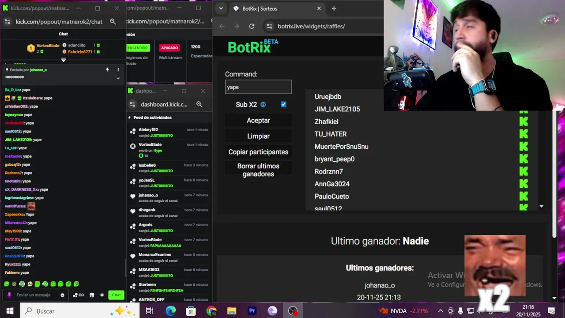
Task: Open Adobe Premiere Pro from the taskbar
Action: pos(252,311)
